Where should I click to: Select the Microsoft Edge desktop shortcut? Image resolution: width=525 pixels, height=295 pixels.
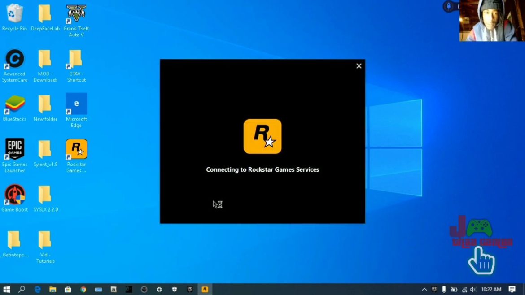coord(76,104)
